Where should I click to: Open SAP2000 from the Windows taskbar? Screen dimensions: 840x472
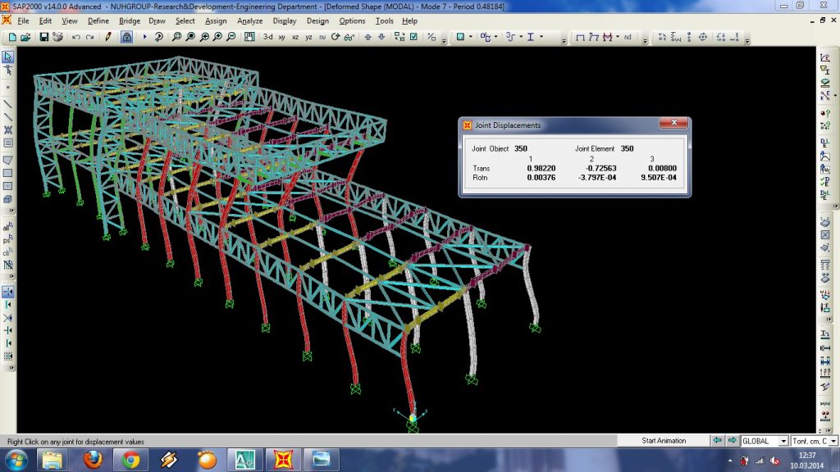click(283, 459)
